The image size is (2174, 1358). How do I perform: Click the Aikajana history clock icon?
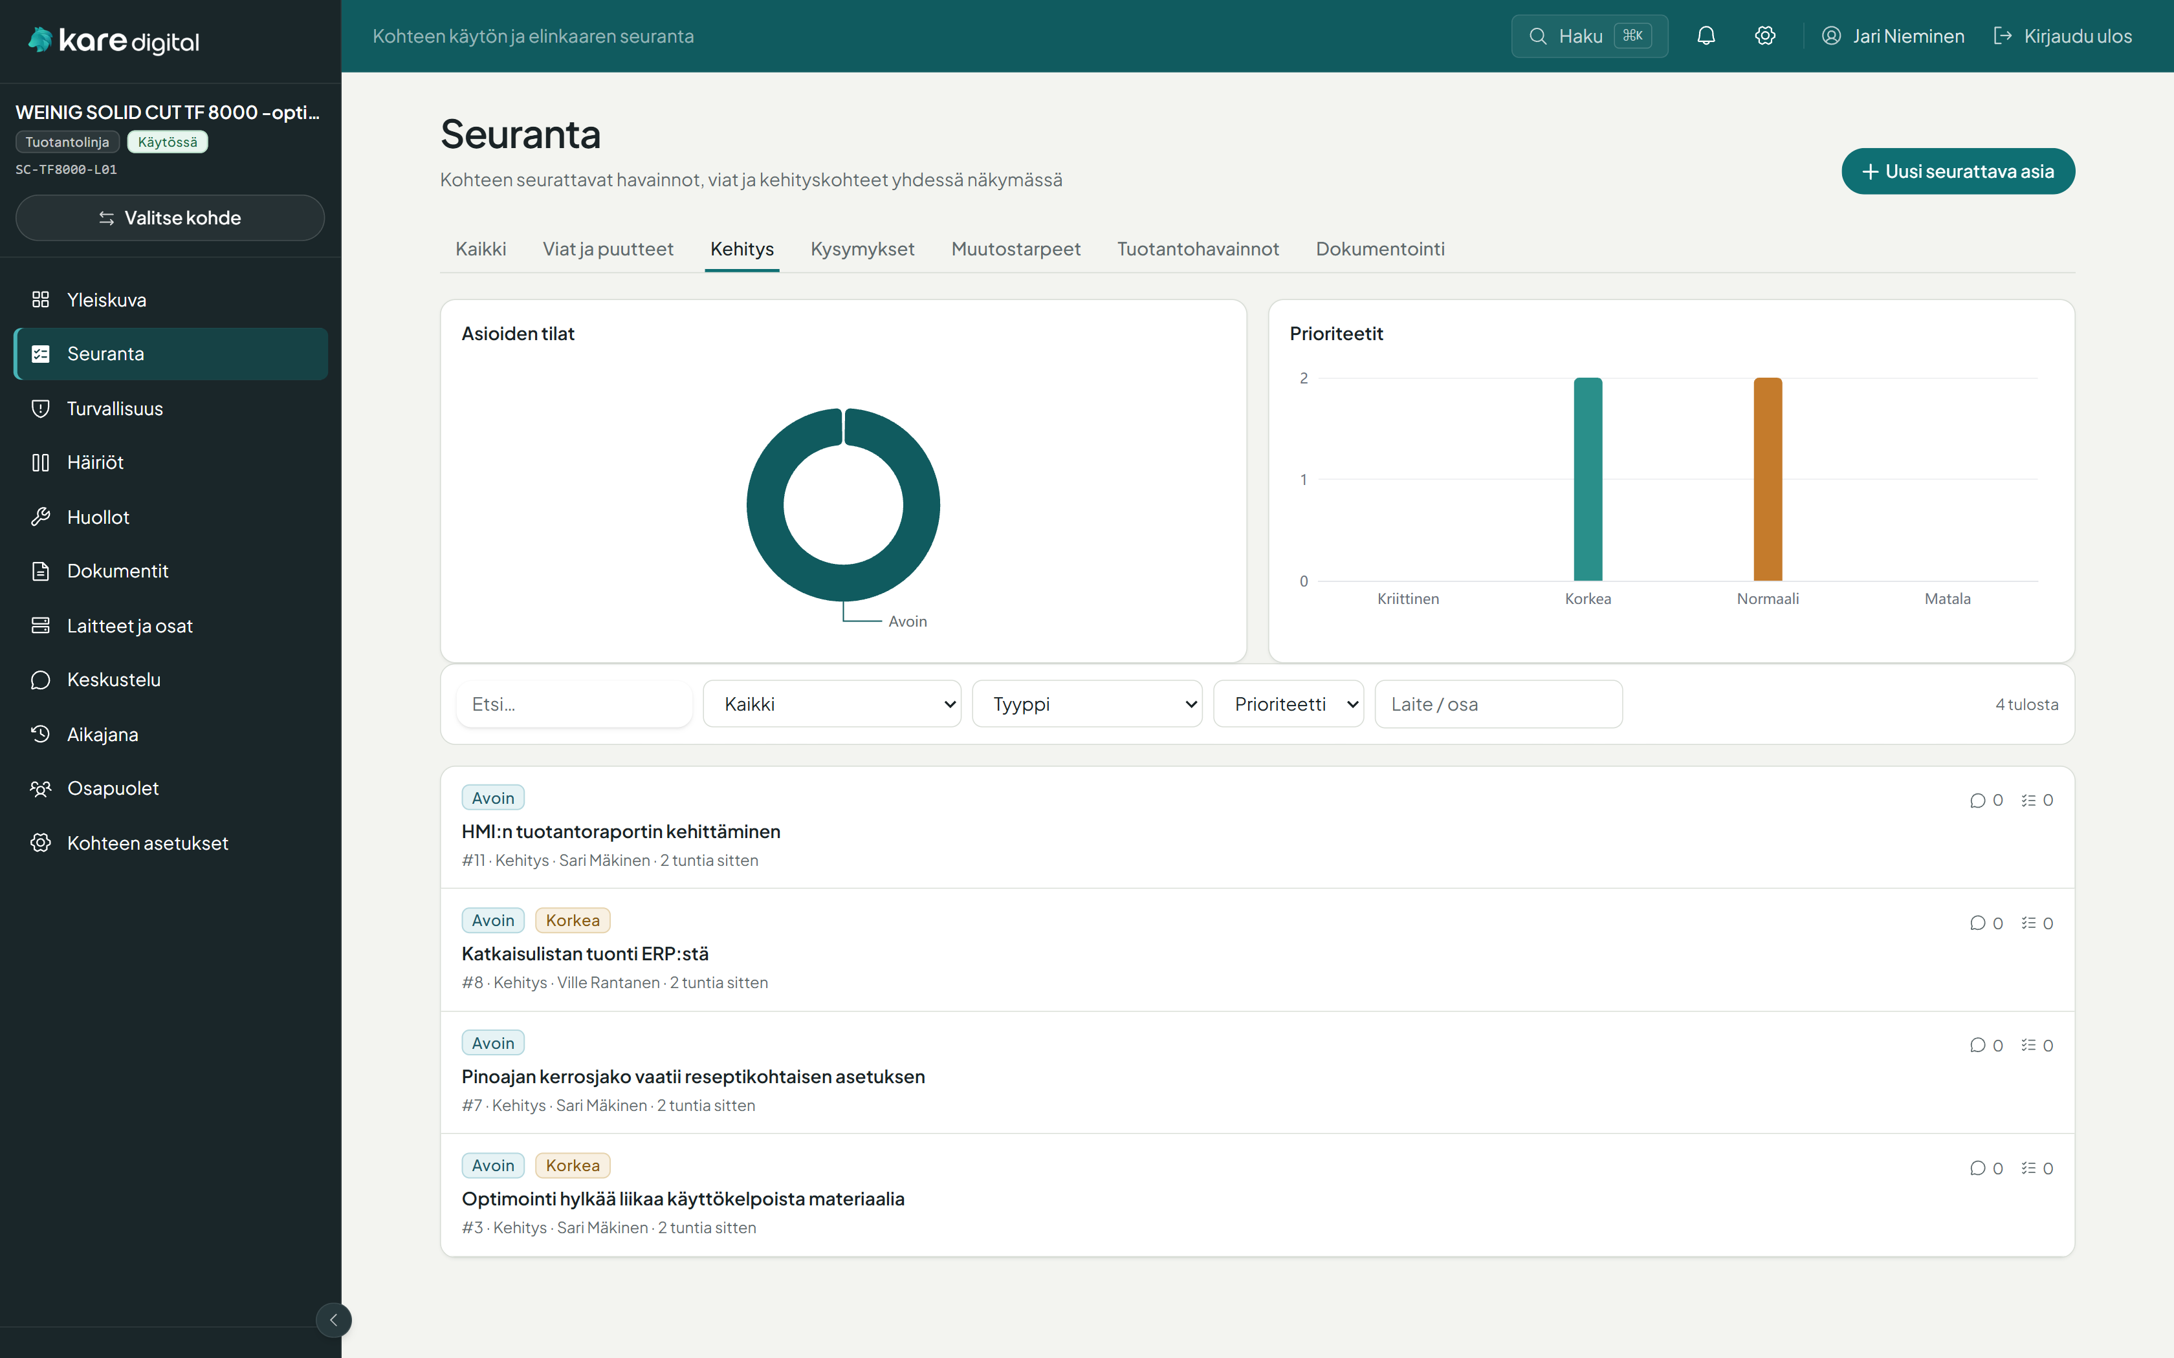(x=40, y=735)
